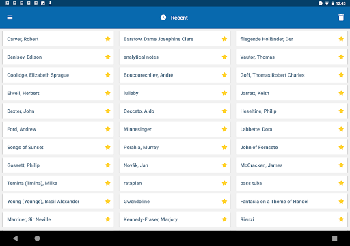Click star icon for Perahia, Murray
Screen dimensions: 350x246
[224, 147]
